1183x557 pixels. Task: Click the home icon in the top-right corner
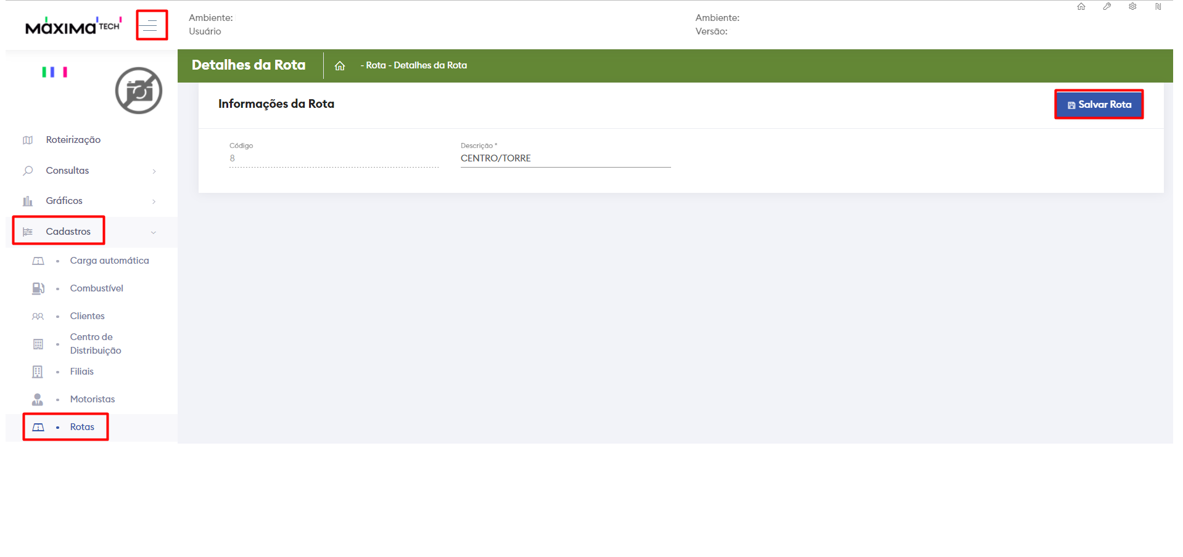coord(1081,7)
